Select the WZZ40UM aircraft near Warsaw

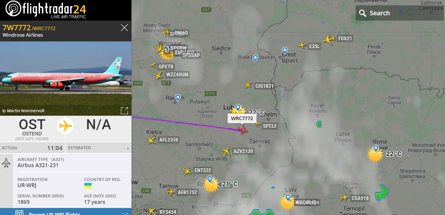(159, 75)
